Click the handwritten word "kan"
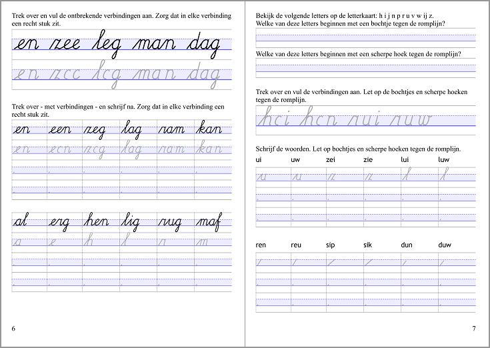Image resolution: width=490 pixels, height=348 pixels. [x=209, y=129]
